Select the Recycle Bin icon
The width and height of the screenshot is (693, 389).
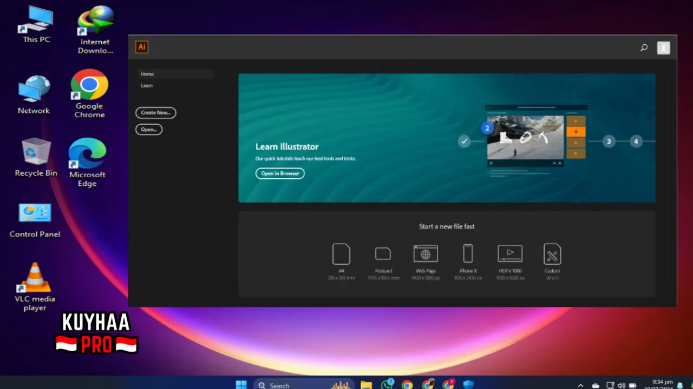pyautogui.click(x=36, y=157)
